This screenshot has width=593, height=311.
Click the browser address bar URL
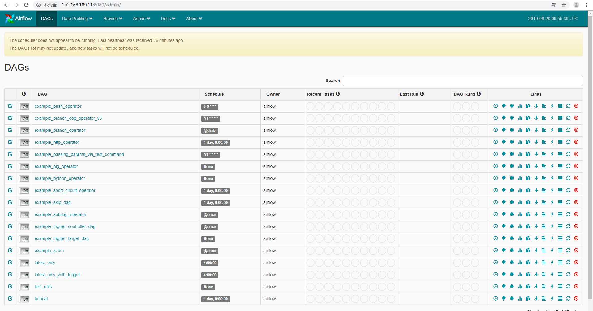coord(91,5)
